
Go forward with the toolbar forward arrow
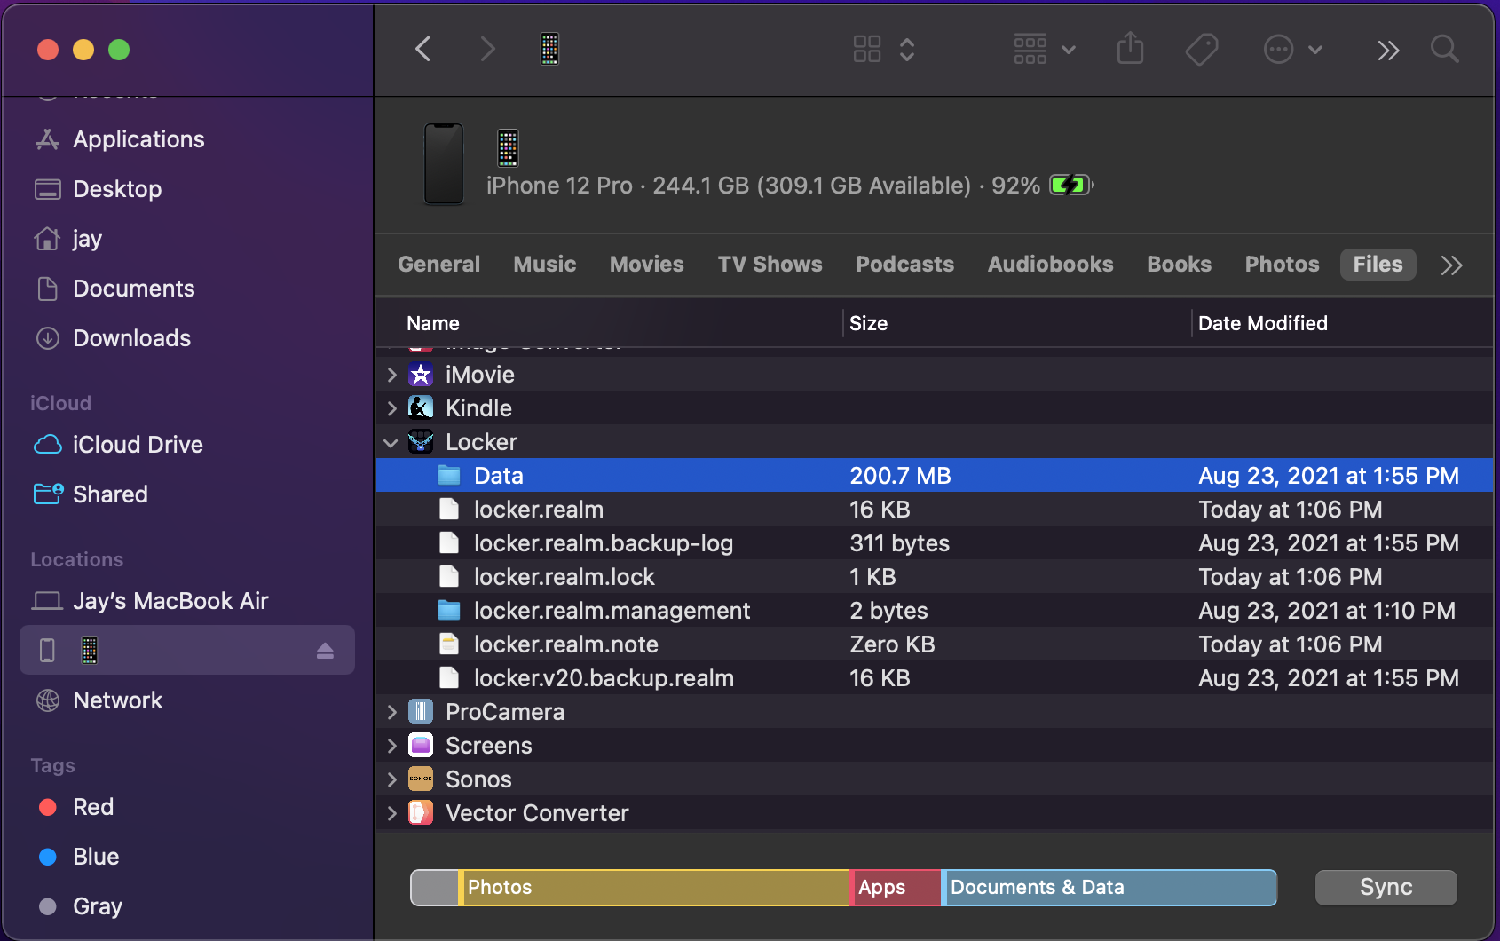coord(487,49)
